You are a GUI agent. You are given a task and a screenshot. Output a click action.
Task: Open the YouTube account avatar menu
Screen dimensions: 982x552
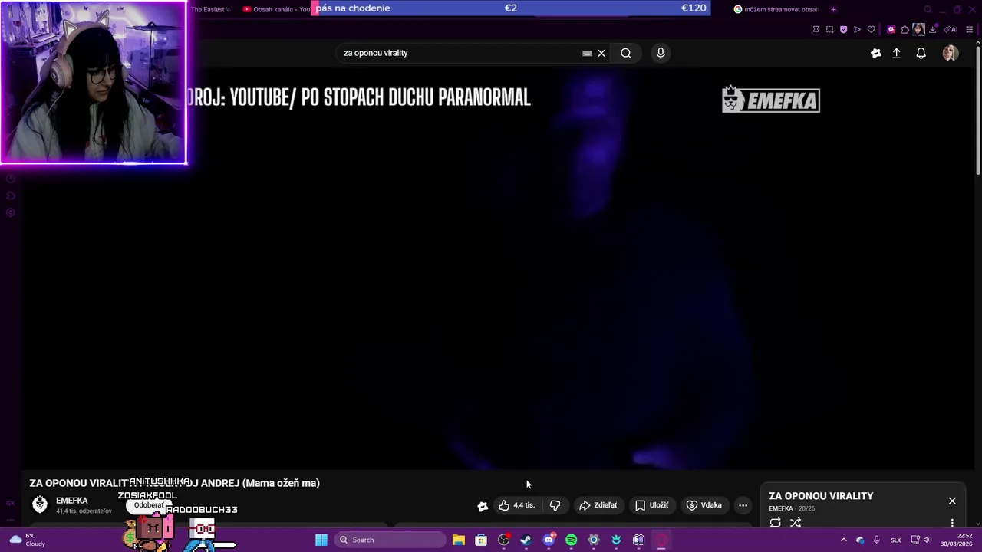tap(950, 53)
